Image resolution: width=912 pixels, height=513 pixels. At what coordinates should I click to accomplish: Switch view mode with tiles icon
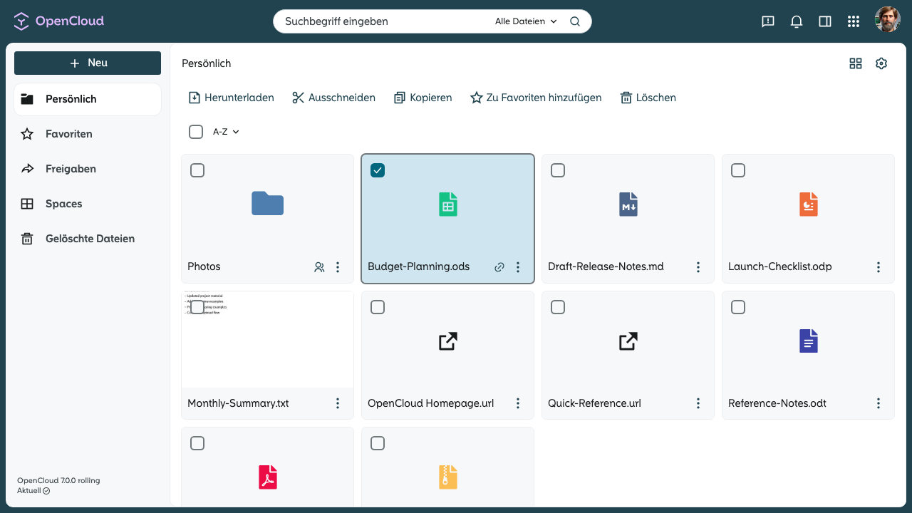click(856, 63)
